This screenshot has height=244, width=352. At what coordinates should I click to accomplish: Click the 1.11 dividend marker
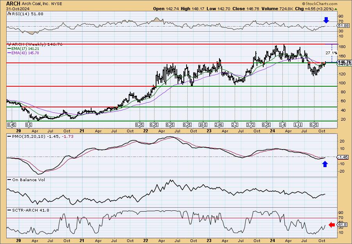tap(298, 125)
